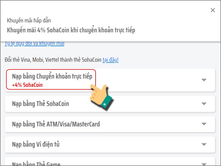The width and height of the screenshot is (221, 166).
Task: Select "Nạp bằng Chuyển khoản trực tiếp" label
Action: 52,76
